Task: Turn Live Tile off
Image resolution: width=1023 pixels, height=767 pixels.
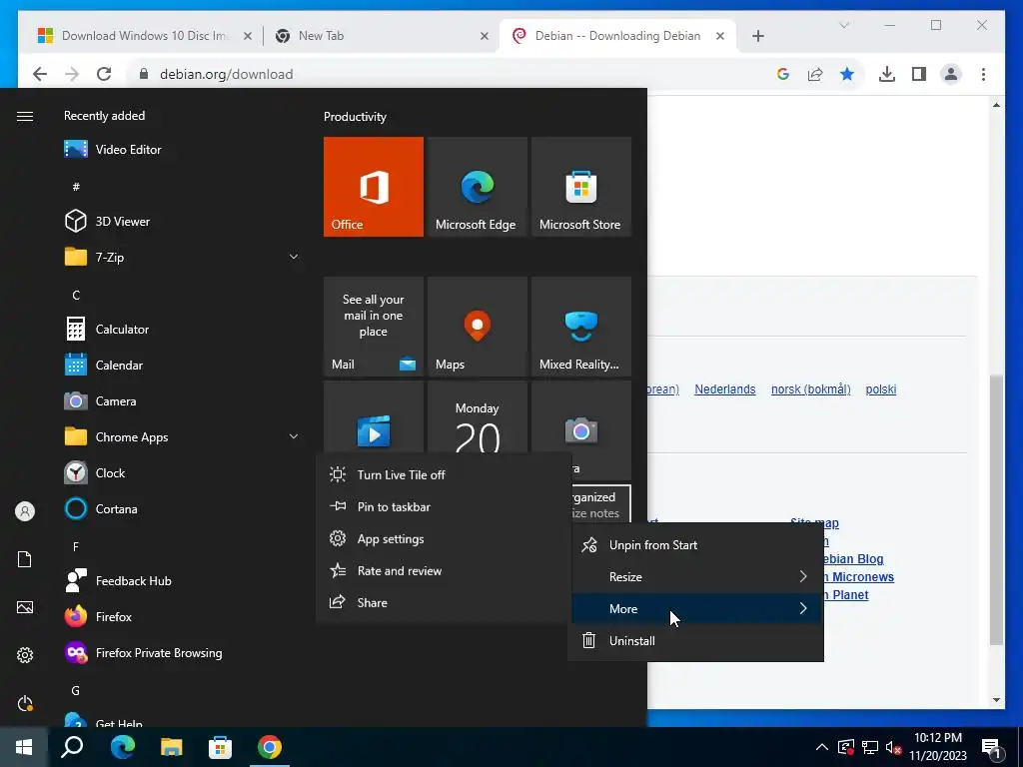Action: pyautogui.click(x=444, y=474)
